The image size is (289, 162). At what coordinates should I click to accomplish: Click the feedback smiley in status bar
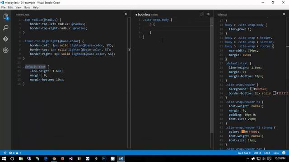coord(284,153)
